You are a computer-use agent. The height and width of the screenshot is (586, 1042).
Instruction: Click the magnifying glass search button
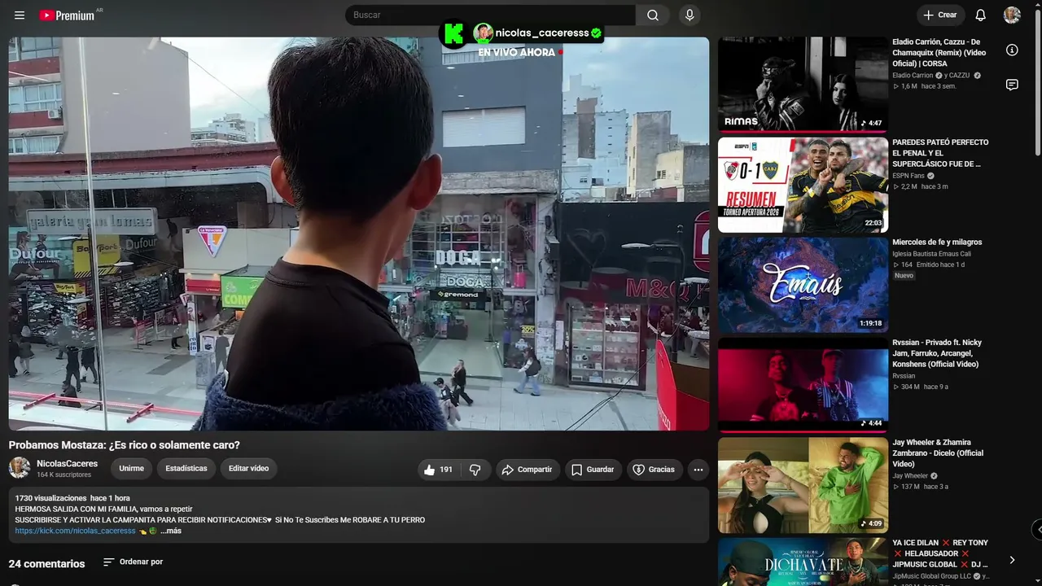(x=653, y=15)
